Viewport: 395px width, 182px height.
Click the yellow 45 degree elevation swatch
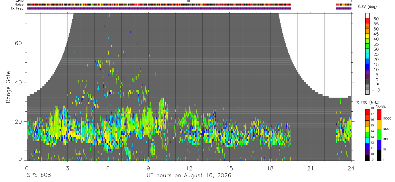[x=367, y=36]
